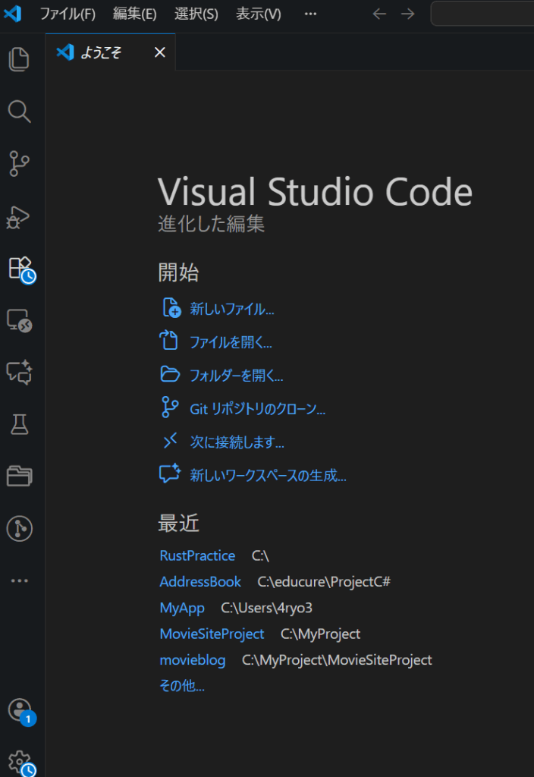Click the Accounts icon with badge
The height and width of the screenshot is (777, 534).
(19, 710)
